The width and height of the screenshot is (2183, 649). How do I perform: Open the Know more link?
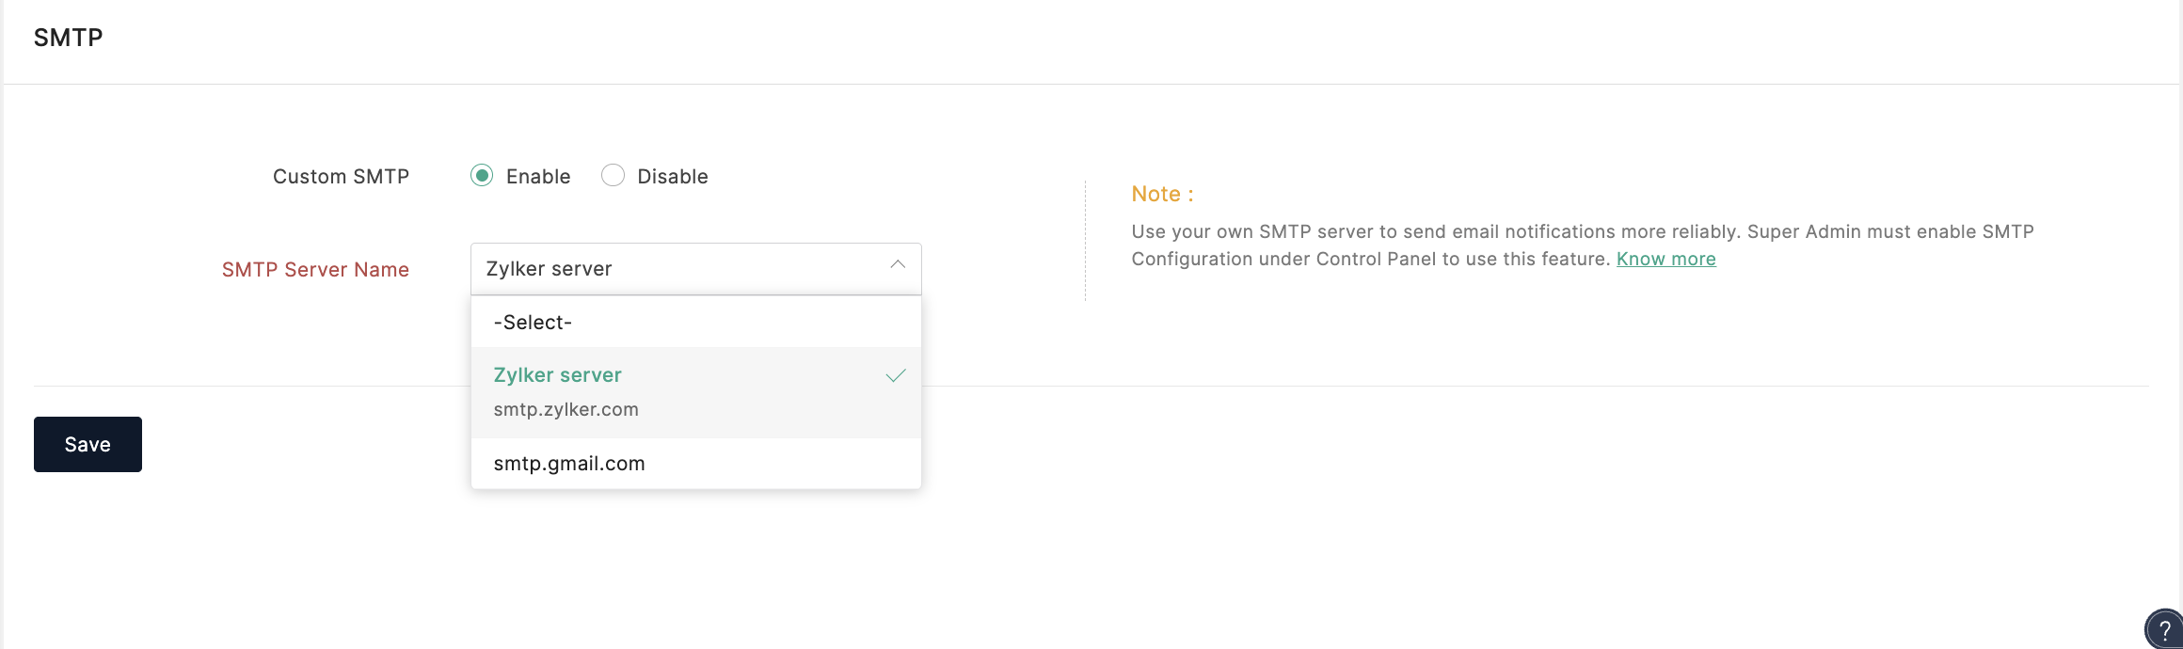tap(1665, 259)
